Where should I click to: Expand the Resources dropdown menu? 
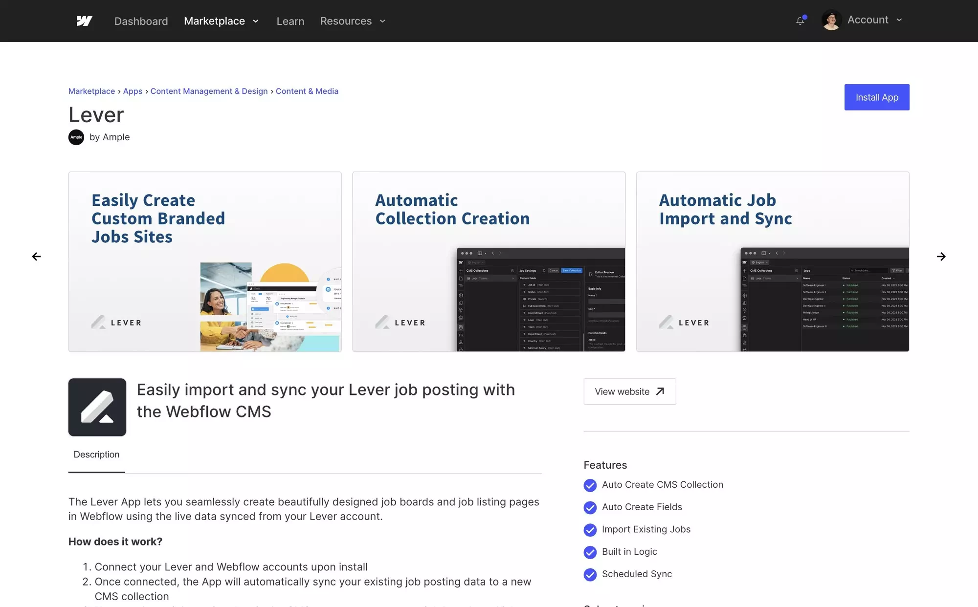tap(353, 21)
